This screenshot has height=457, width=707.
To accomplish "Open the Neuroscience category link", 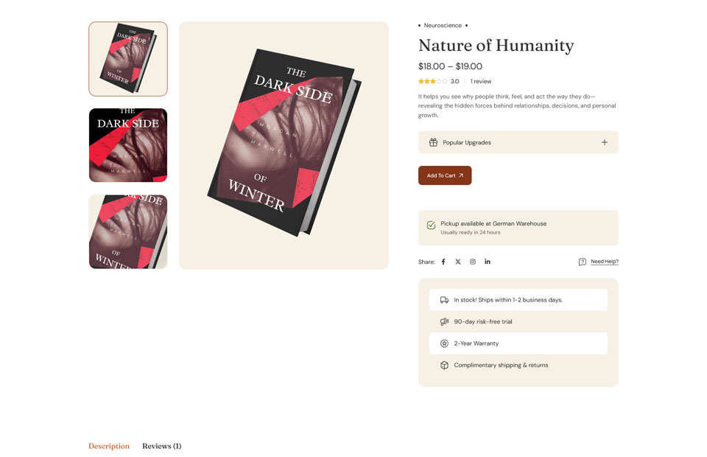I will tap(443, 25).
